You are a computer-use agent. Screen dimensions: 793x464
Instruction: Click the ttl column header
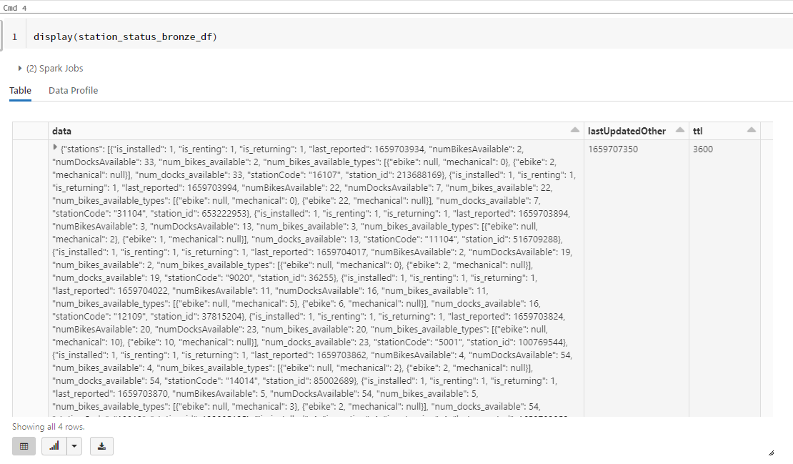coord(698,131)
